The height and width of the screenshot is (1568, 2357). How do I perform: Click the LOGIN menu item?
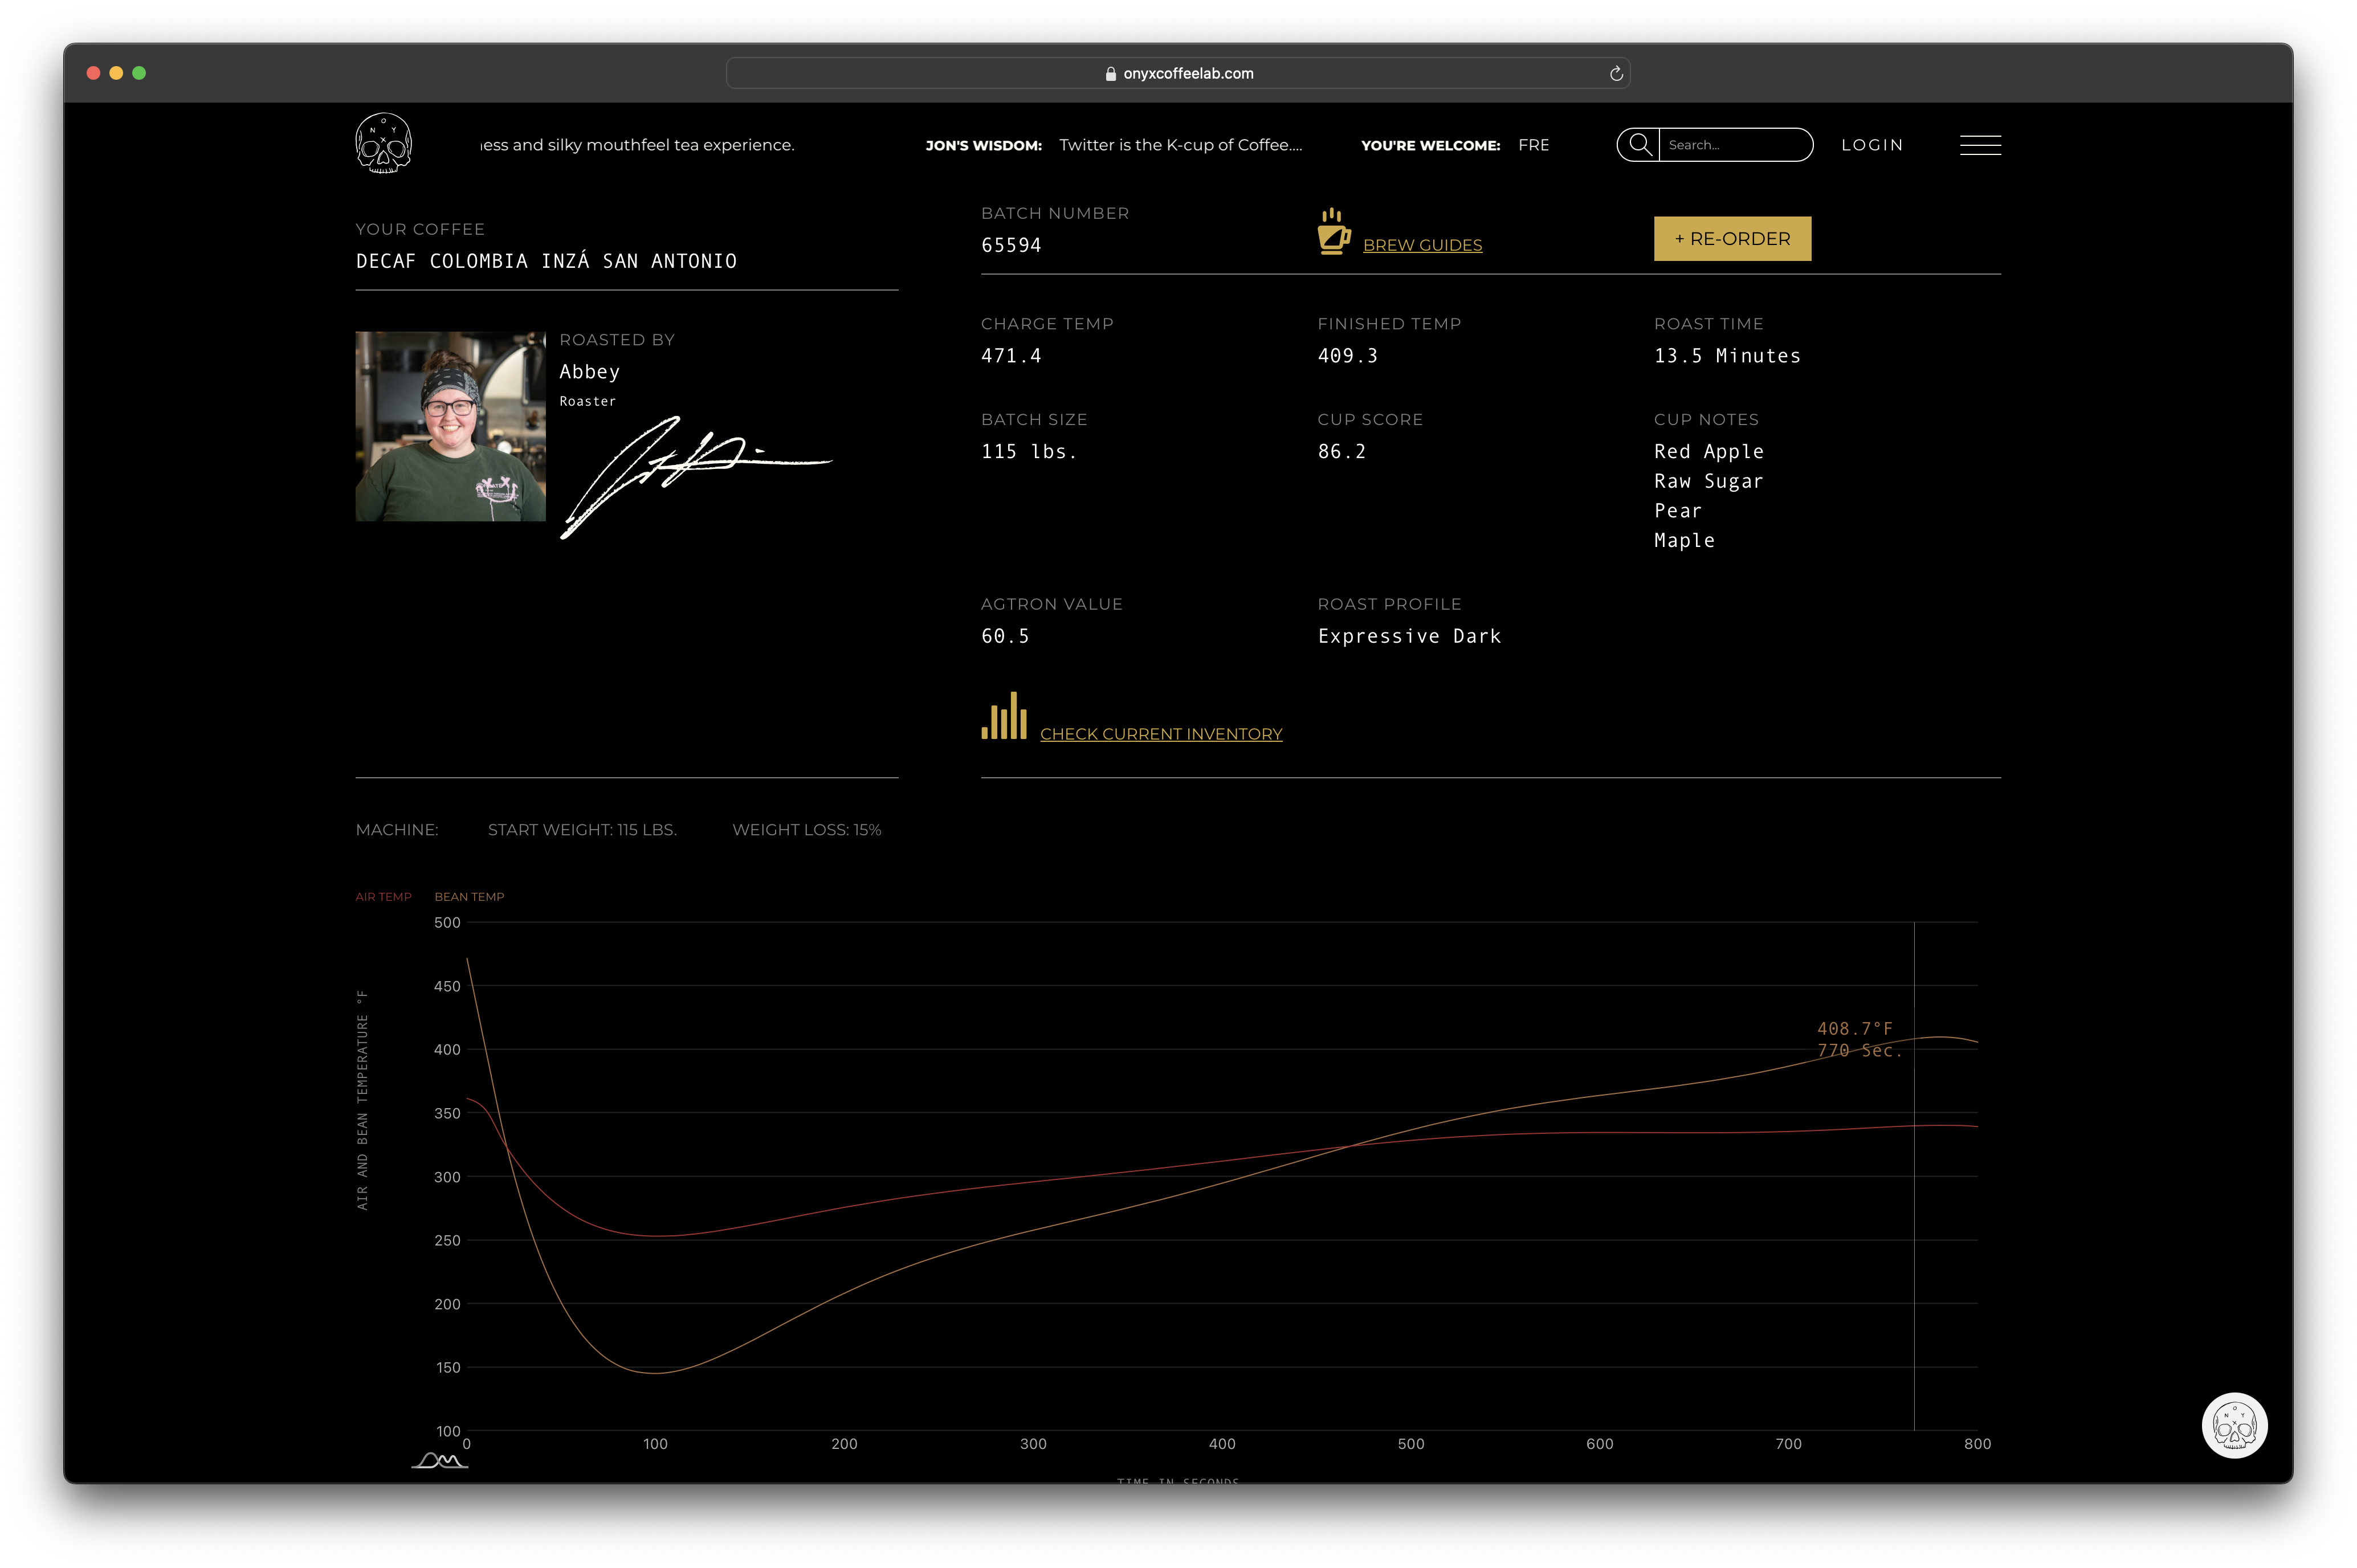1872,145
